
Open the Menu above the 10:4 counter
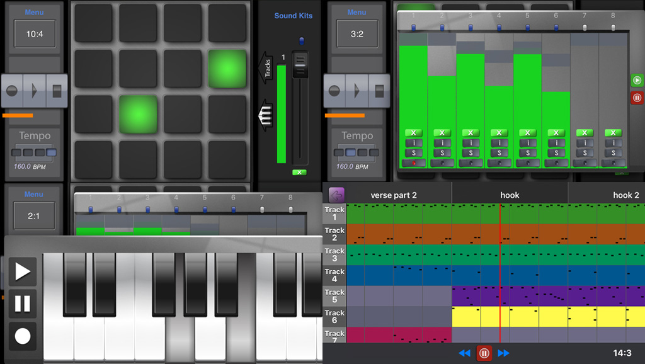coord(34,13)
